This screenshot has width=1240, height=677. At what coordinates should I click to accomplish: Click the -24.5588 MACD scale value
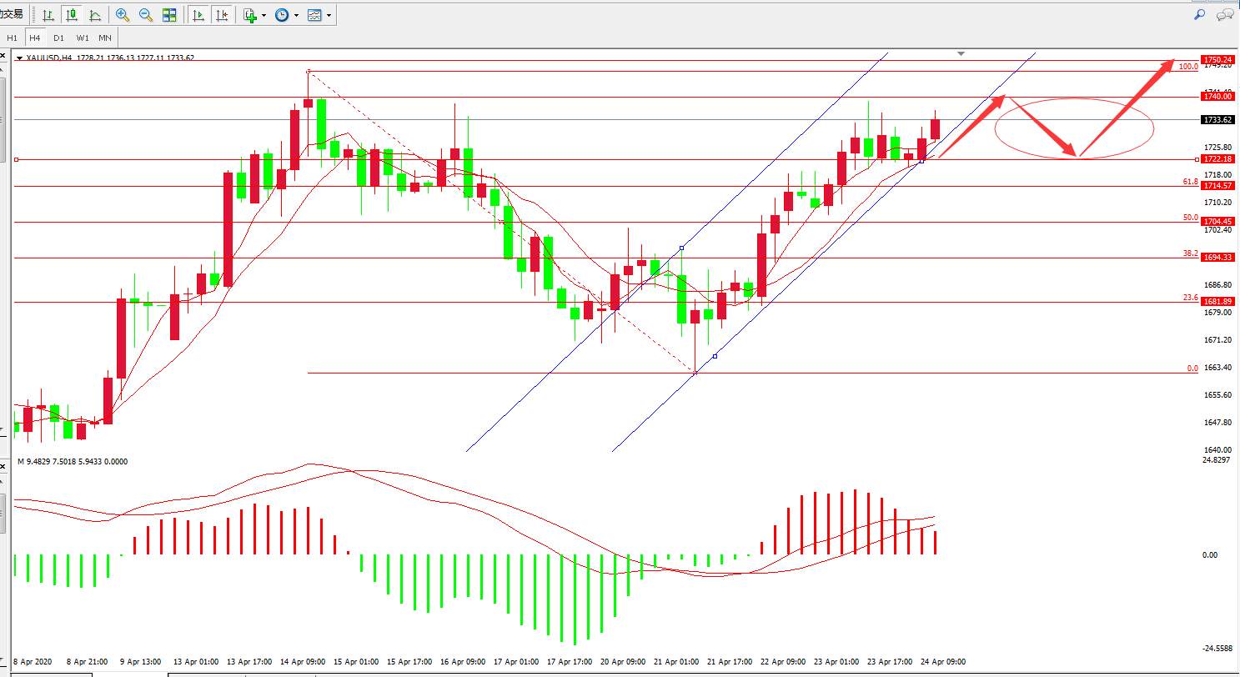click(x=1218, y=648)
